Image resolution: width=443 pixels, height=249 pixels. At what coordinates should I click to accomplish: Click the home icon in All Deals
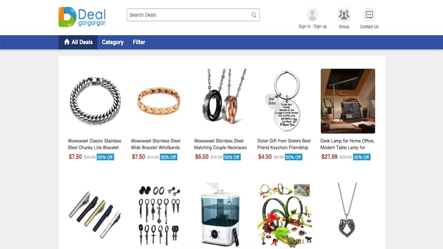click(x=66, y=42)
